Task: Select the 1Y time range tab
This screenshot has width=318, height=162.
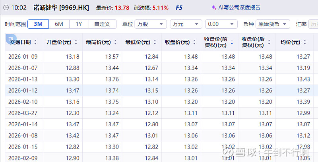Action: coord(79,24)
